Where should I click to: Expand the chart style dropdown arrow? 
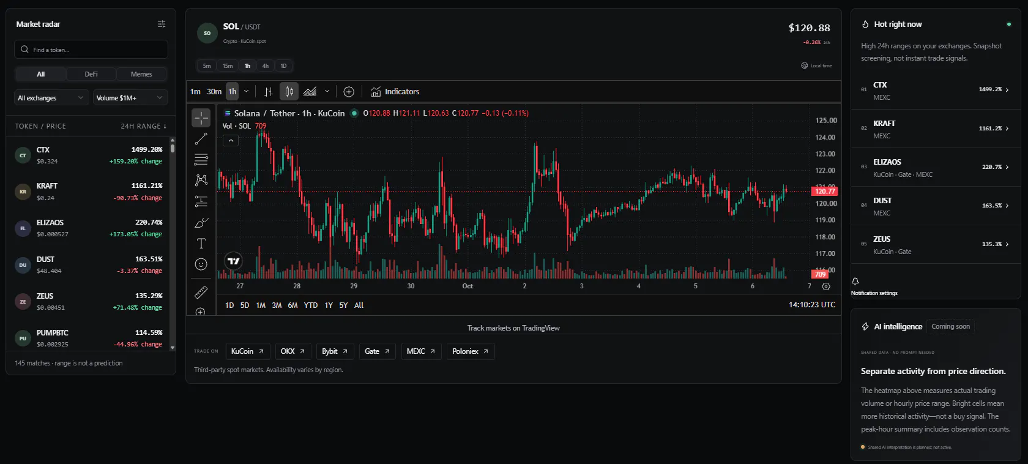point(327,92)
